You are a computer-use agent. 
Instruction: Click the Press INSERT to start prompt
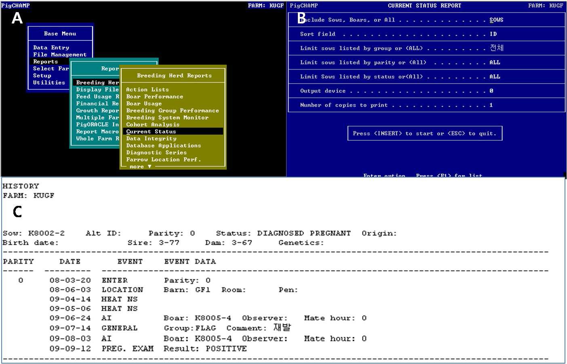click(x=425, y=133)
